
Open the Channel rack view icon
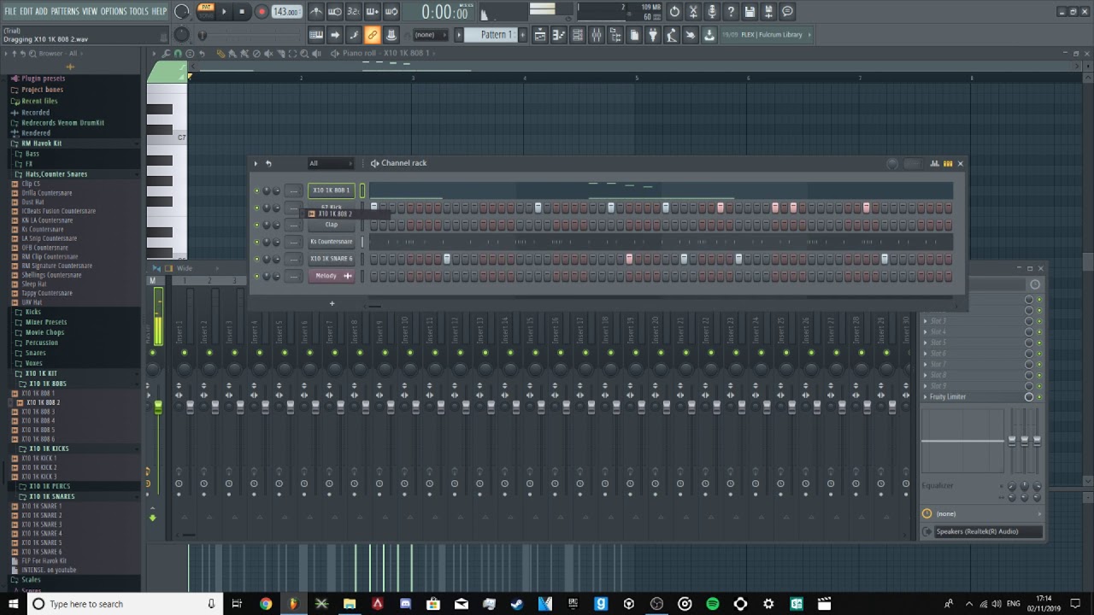click(578, 35)
